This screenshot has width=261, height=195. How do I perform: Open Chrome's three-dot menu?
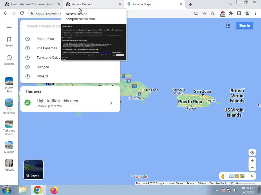coord(255,13)
